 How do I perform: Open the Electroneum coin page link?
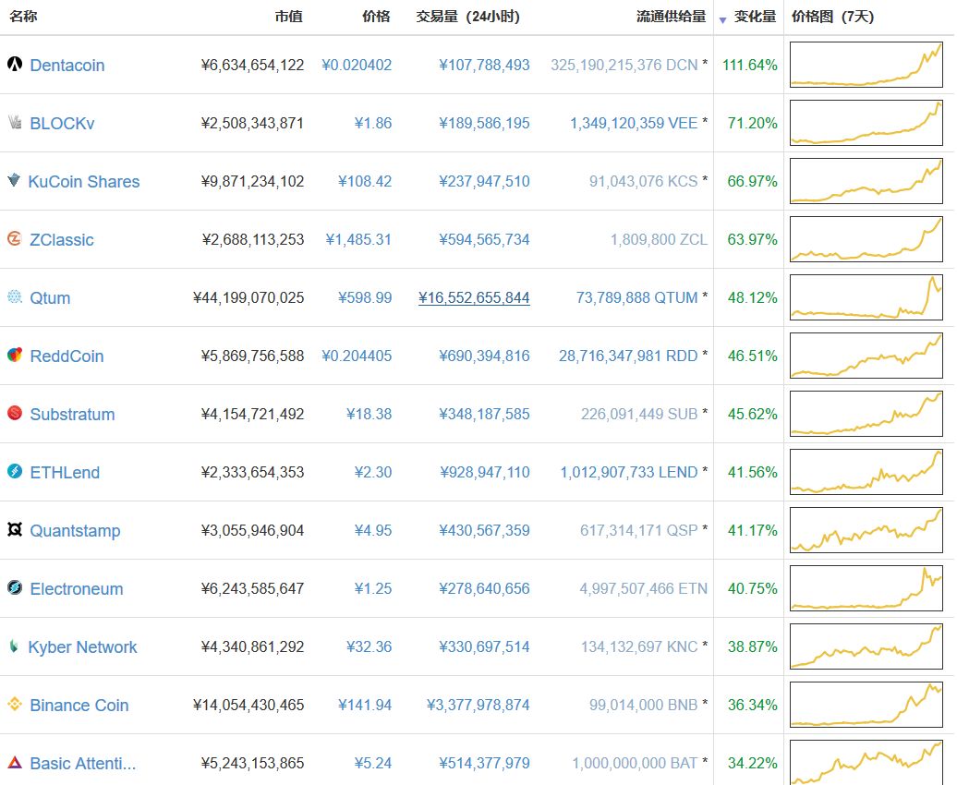tap(76, 588)
